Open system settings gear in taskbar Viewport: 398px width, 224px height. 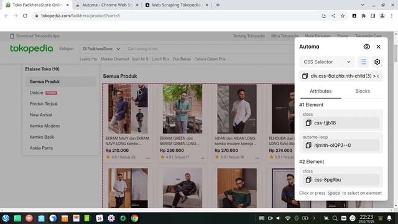pos(111,218)
